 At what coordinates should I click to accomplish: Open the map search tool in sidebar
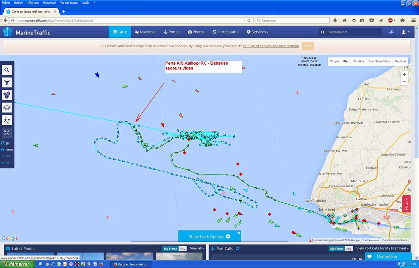click(x=7, y=70)
